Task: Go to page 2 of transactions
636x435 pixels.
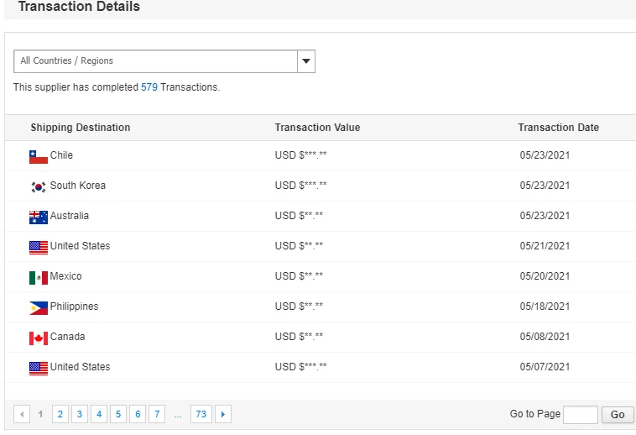Action: [60, 414]
